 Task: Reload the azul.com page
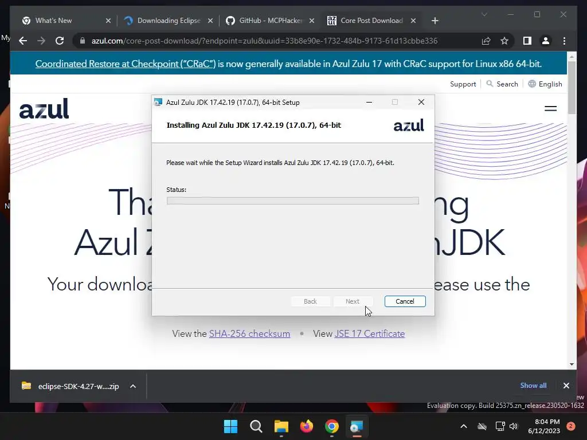[x=60, y=41]
